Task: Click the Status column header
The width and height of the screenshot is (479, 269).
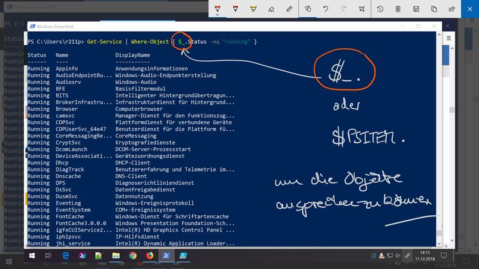Action: (37, 55)
